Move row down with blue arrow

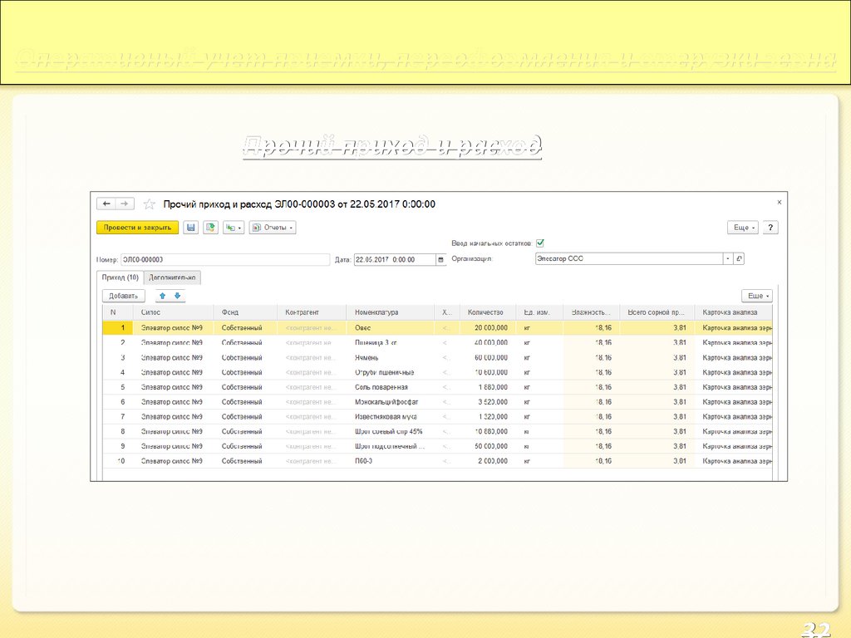[x=177, y=296]
